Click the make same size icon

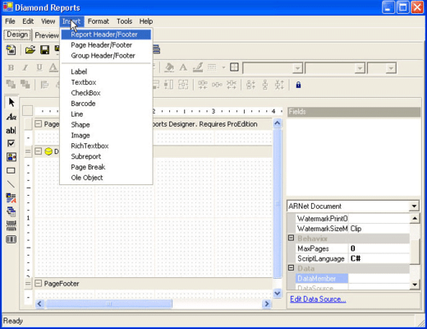coord(183,85)
